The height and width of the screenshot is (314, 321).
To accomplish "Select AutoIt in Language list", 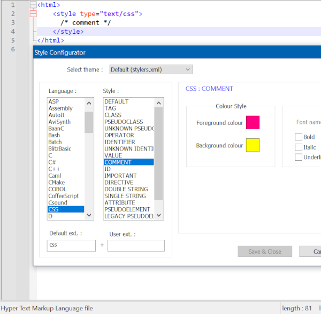I will [66, 115].
